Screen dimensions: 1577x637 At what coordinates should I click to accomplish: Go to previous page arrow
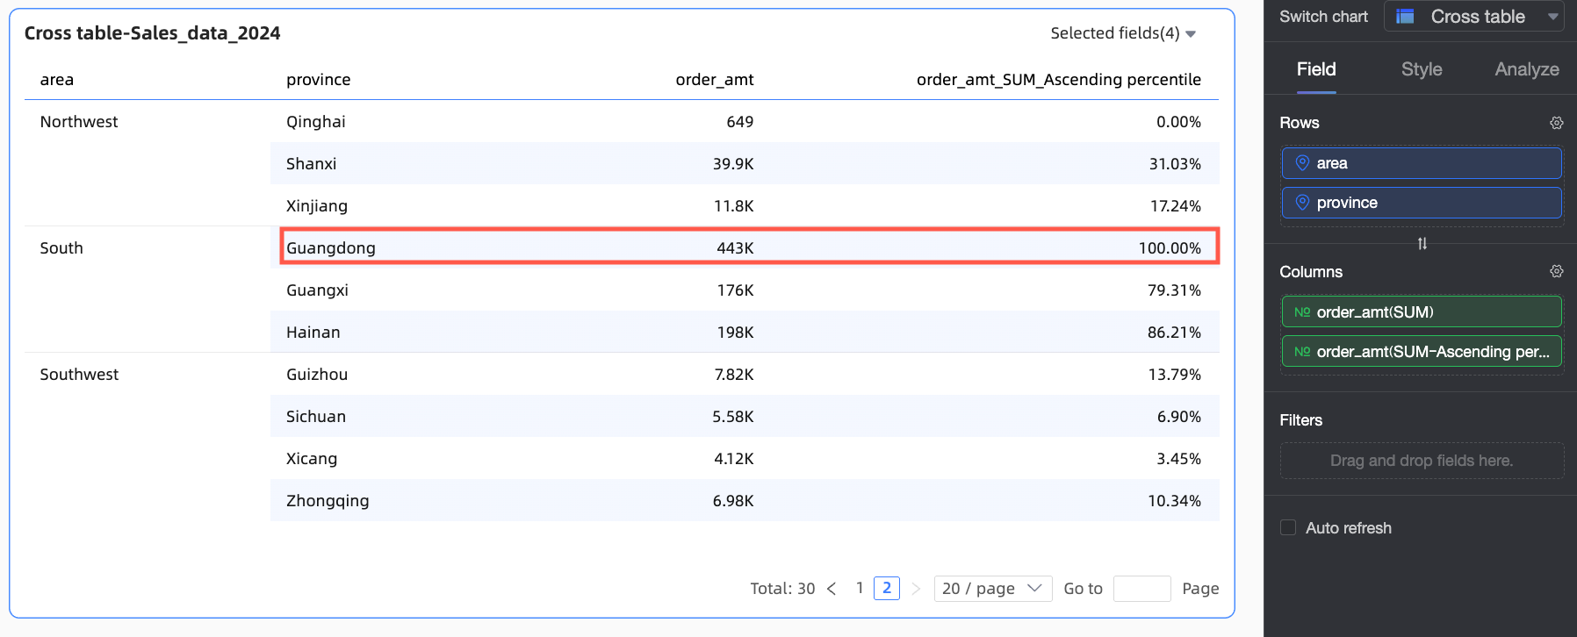(x=832, y=589)
